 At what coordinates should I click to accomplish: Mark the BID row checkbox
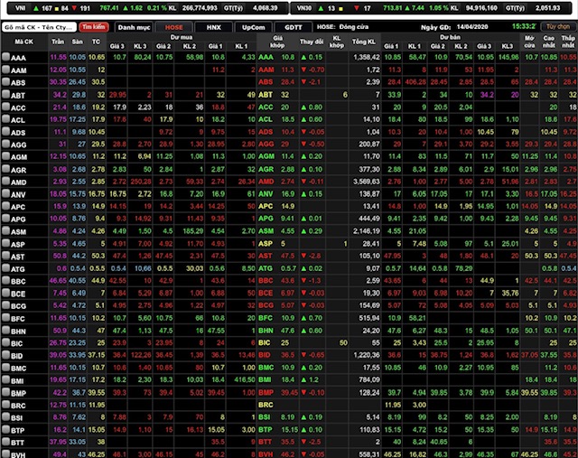(5, 356)
